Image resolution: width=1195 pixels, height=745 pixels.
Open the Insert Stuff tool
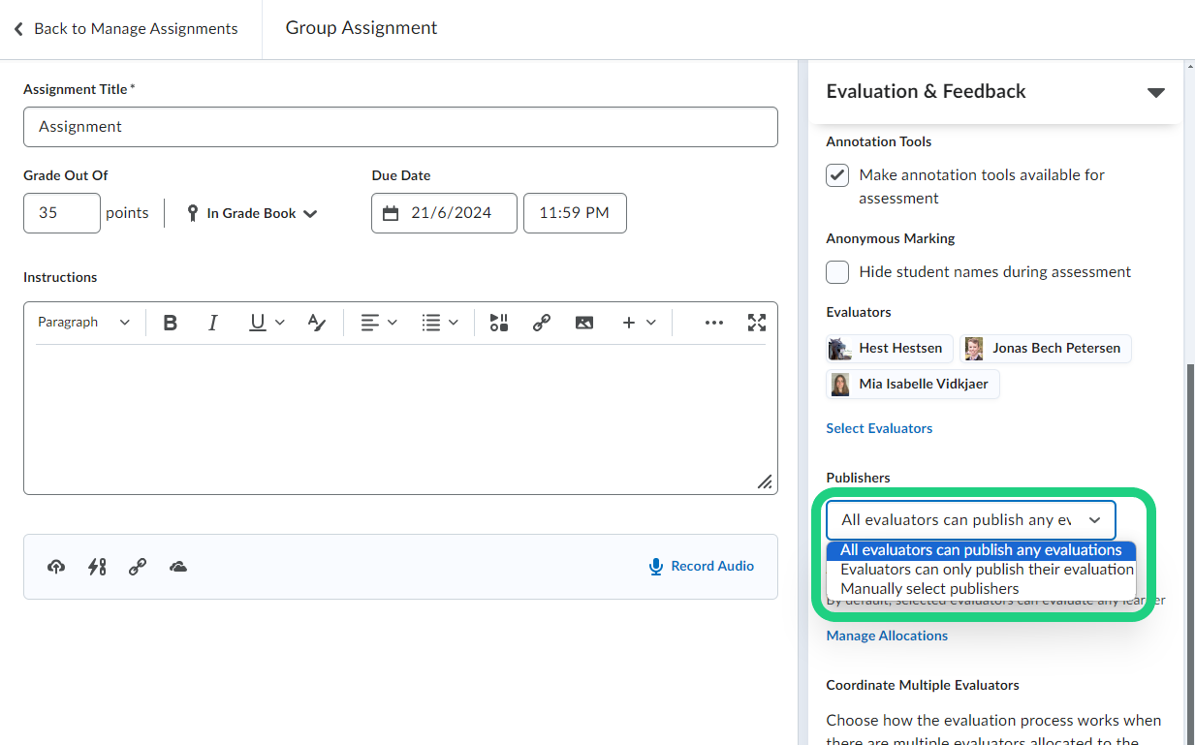coord(498,322)
